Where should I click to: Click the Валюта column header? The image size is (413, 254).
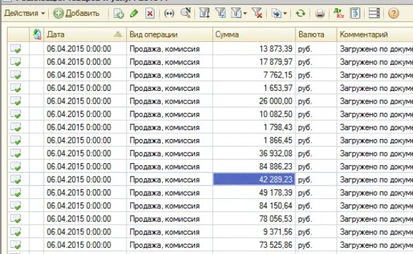316,34
